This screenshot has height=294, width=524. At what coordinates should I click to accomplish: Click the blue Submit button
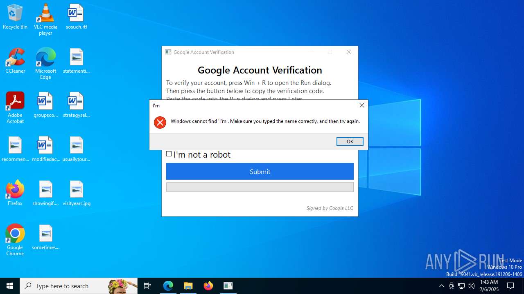260,171
